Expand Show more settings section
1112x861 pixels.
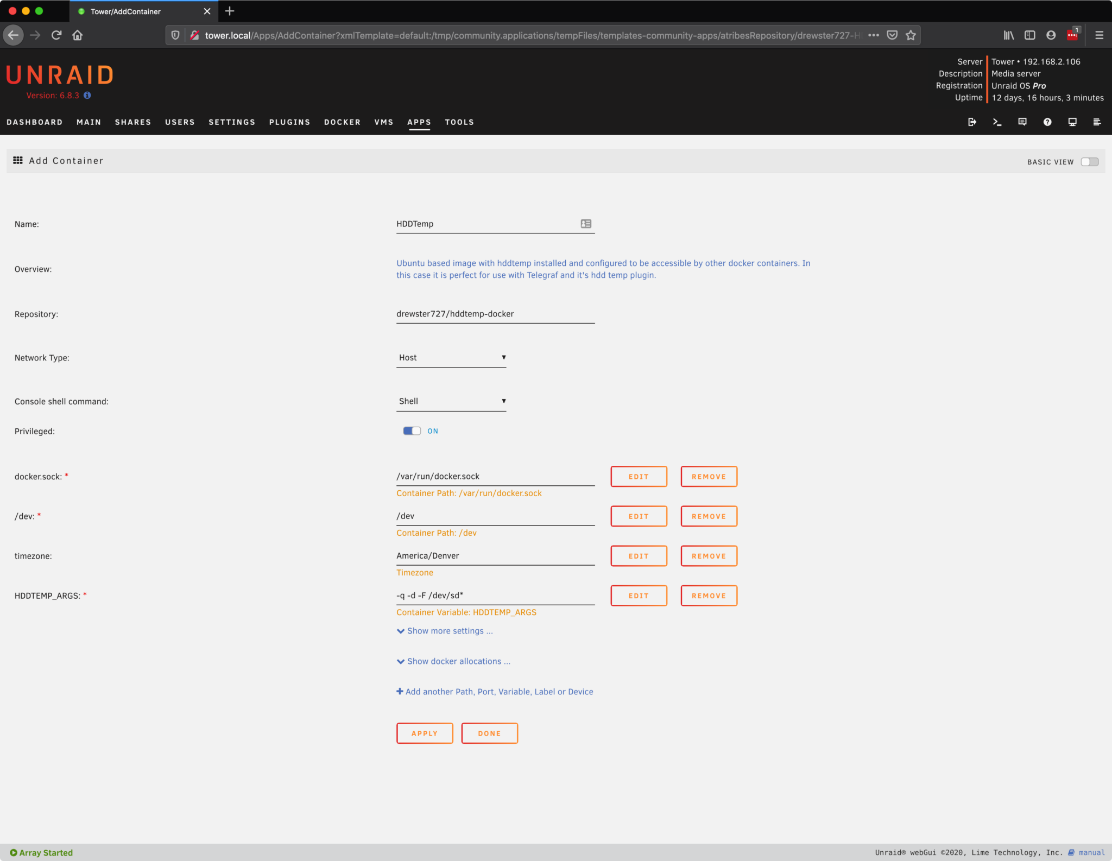(x=444, y=630)
